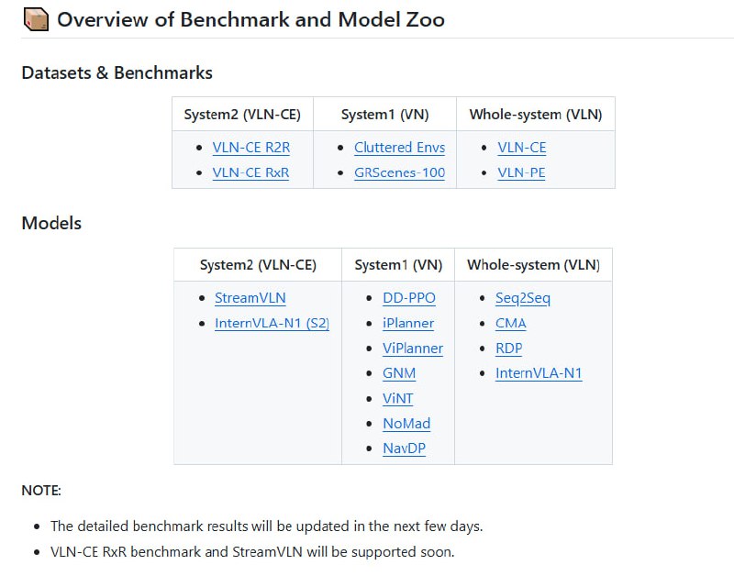Open the VLN-CE RxR benchmark link
734x576 pixels.
[x=250, y=172]
